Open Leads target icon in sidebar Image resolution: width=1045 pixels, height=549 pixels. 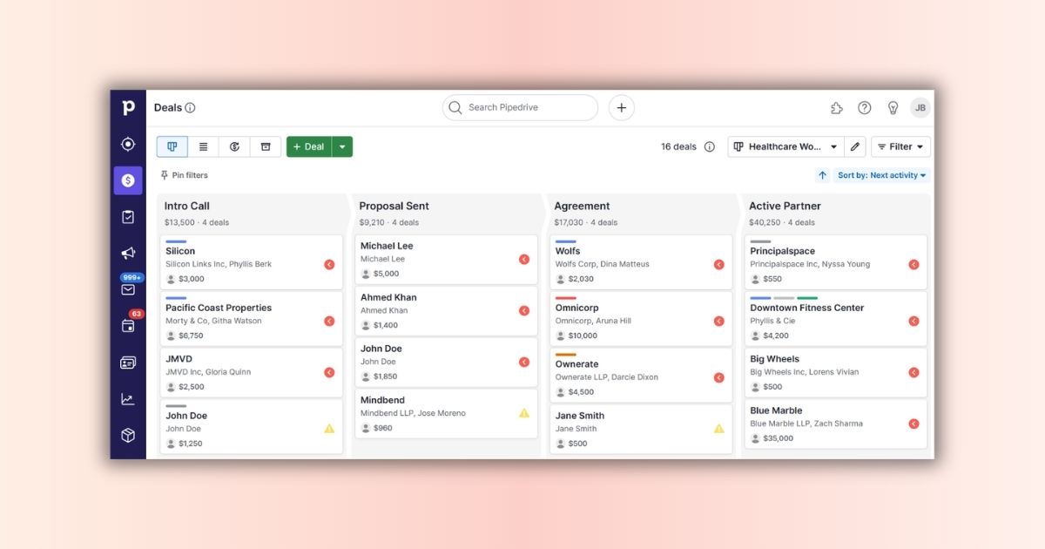pyautogui.click(x=128, y=144)
